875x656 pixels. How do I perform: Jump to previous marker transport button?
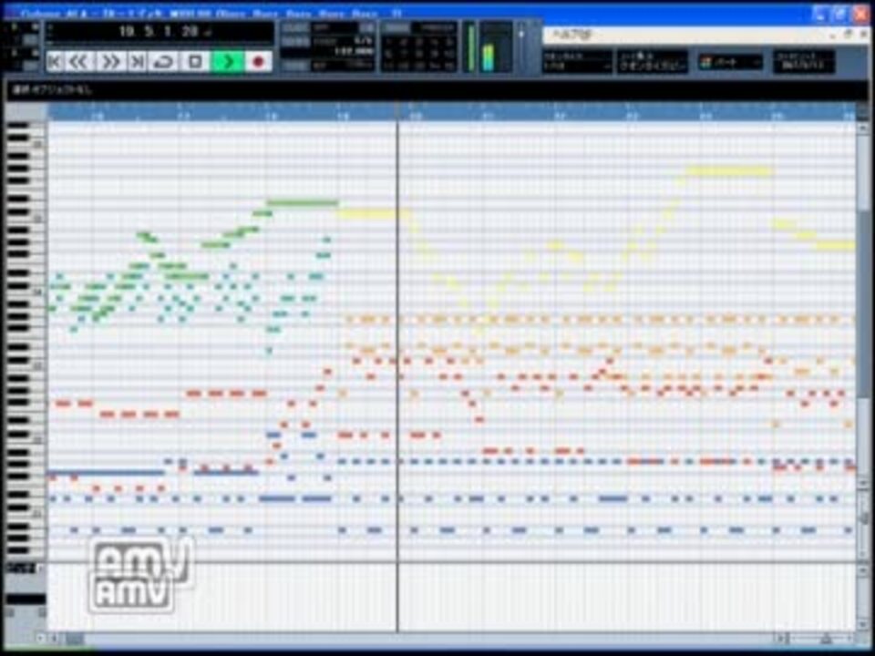coord(55,61)
